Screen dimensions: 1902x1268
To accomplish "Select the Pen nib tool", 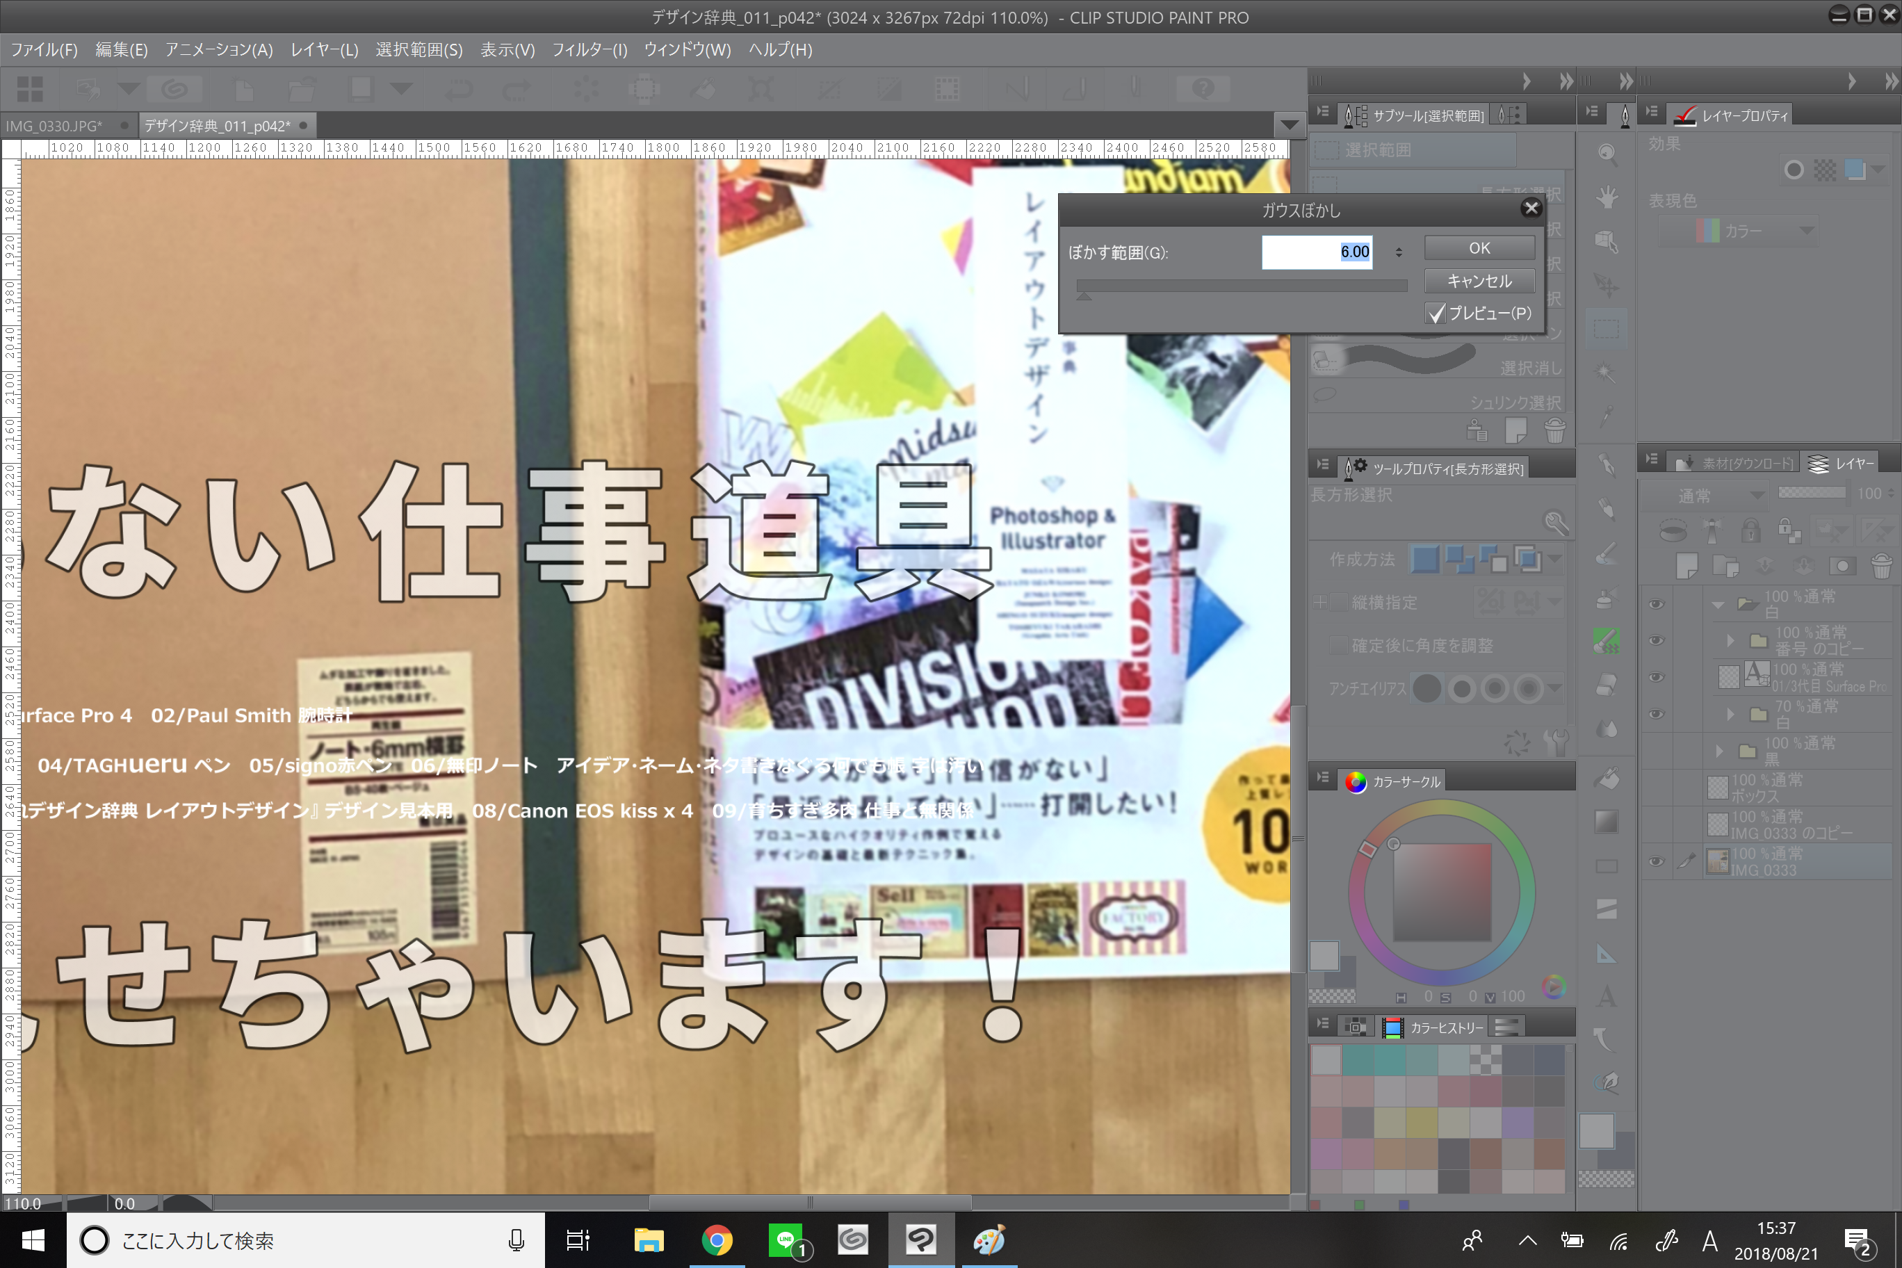I will [1607, 465].
